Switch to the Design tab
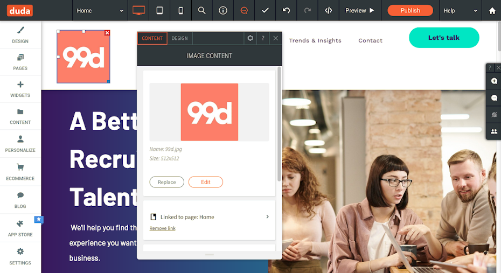The image size is (501, 273). click(x=179, y=38)
